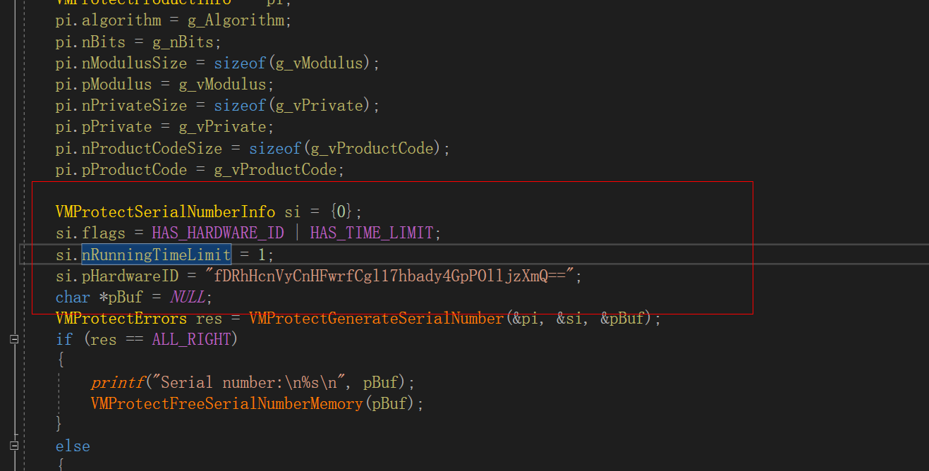929x471 pixels.
Task: Collapse the else block fold marker
Action: coord(13,445)
